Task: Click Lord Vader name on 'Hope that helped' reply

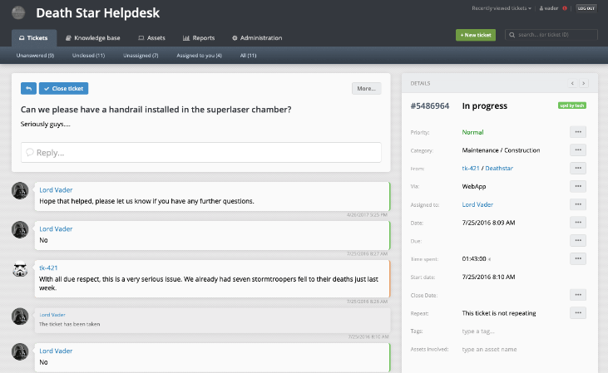Action: point(56,189)
